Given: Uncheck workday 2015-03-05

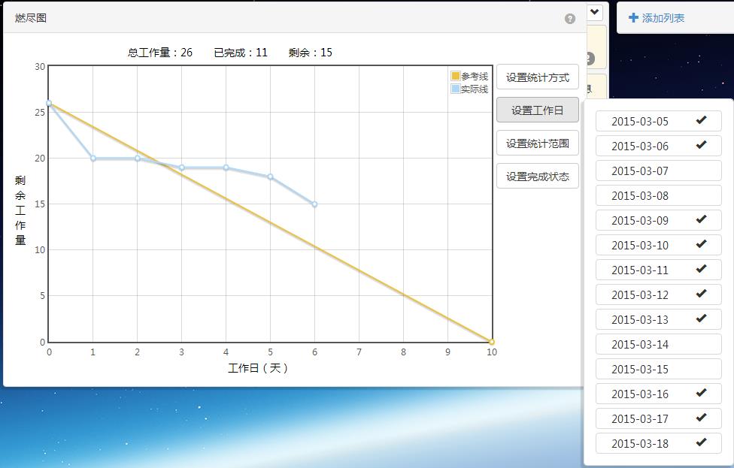Looking at the screenshot, I should (658, 121).
